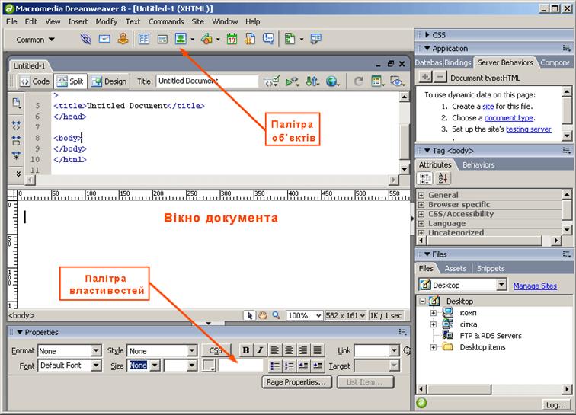Open the Style dropdown
The image size is (576, 415).
[x=192, y=351]
